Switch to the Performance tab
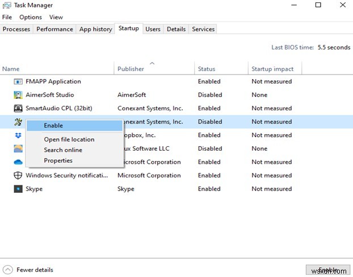The image size is (353, 277). [x=54, y=29]
